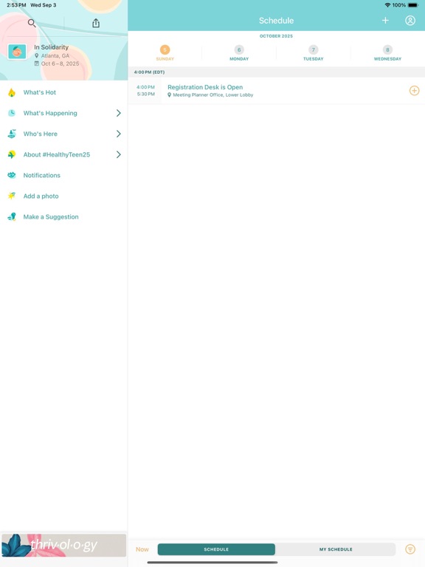Tap the Who's Here icon
The width and height of the screenshot is (425, 567).
pyautogui.click(x=12, y=134)
